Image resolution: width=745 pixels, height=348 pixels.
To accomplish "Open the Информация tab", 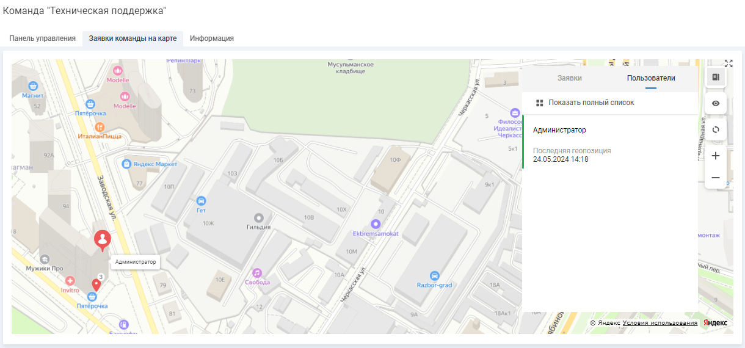I will click(x=211, y=38).
